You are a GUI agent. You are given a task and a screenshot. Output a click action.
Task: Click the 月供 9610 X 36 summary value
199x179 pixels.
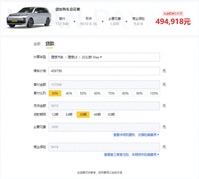88,24
